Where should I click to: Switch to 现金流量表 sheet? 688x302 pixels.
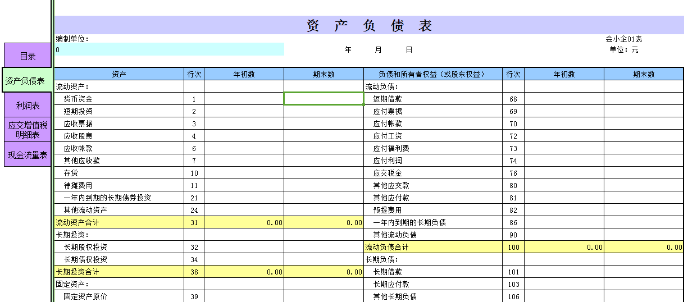pos(28,154)
